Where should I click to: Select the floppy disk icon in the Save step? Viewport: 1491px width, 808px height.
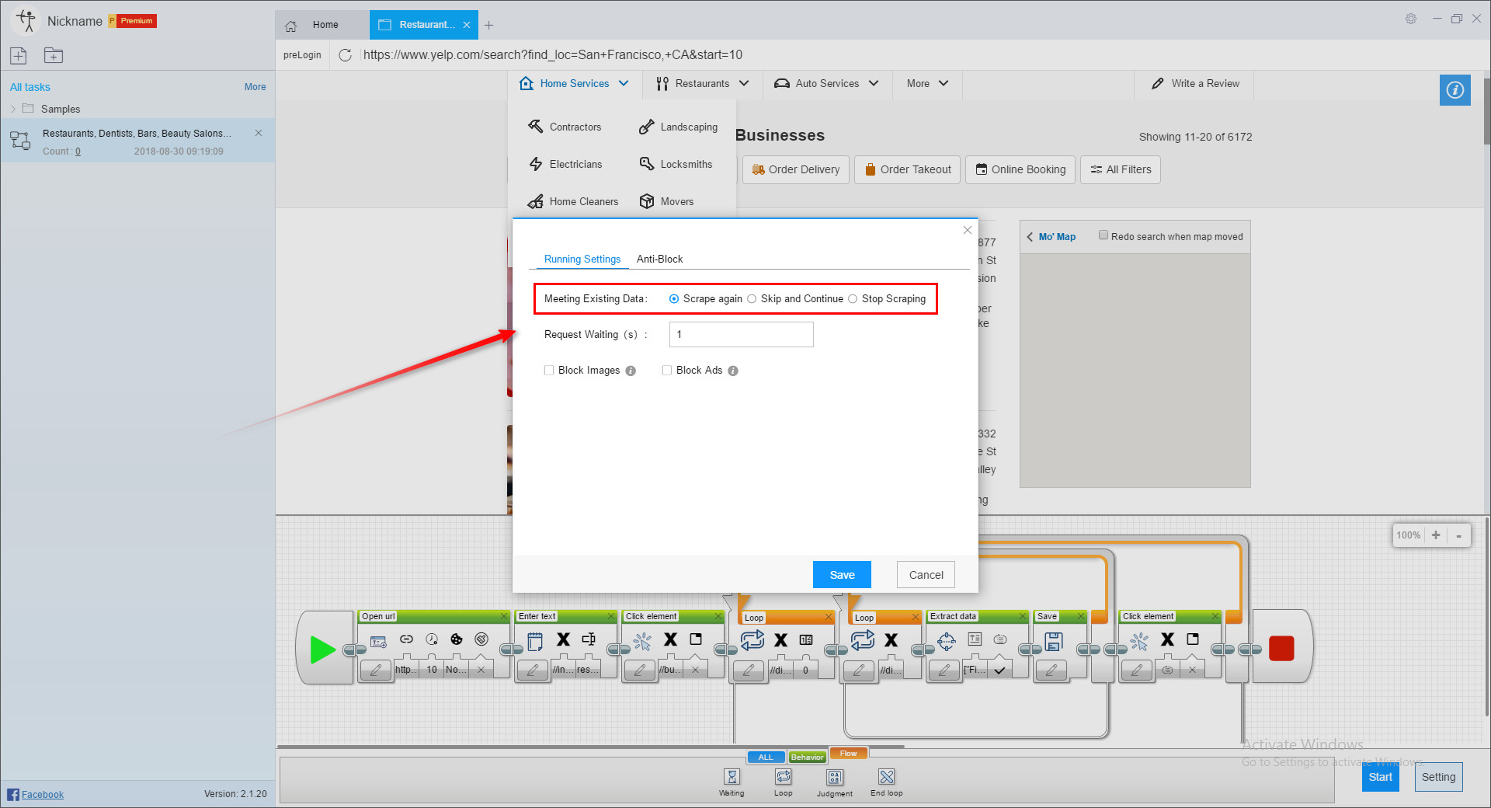pyautogui.click(x=1053, y=640)
